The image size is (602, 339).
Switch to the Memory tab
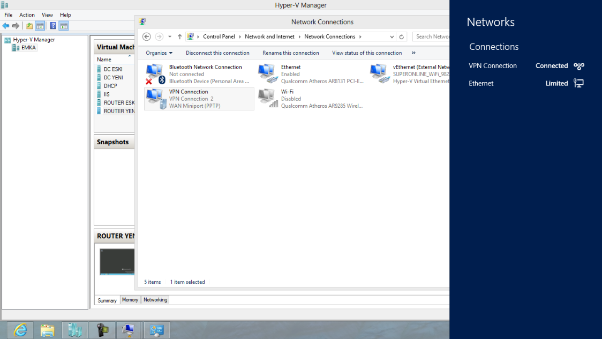[x=130, y=300]
